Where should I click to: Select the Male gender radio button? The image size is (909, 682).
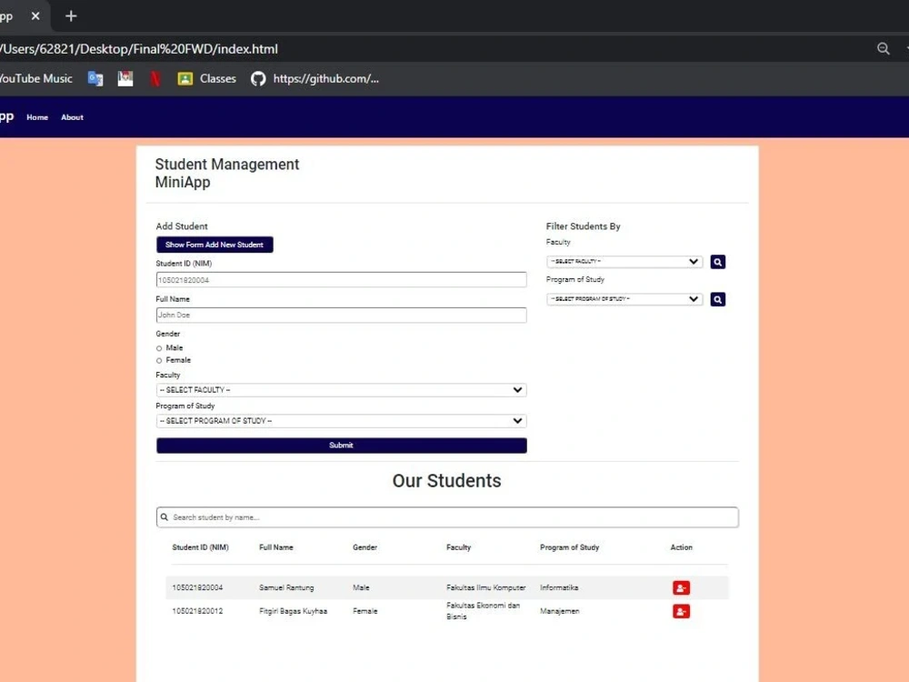click(x=159, y=348)
